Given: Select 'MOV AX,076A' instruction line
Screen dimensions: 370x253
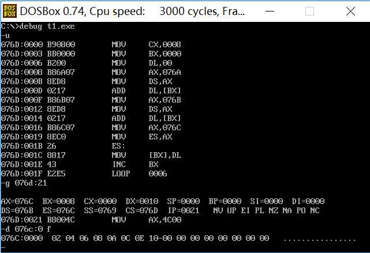Looking at the screenshot, I should click(91, 72).
